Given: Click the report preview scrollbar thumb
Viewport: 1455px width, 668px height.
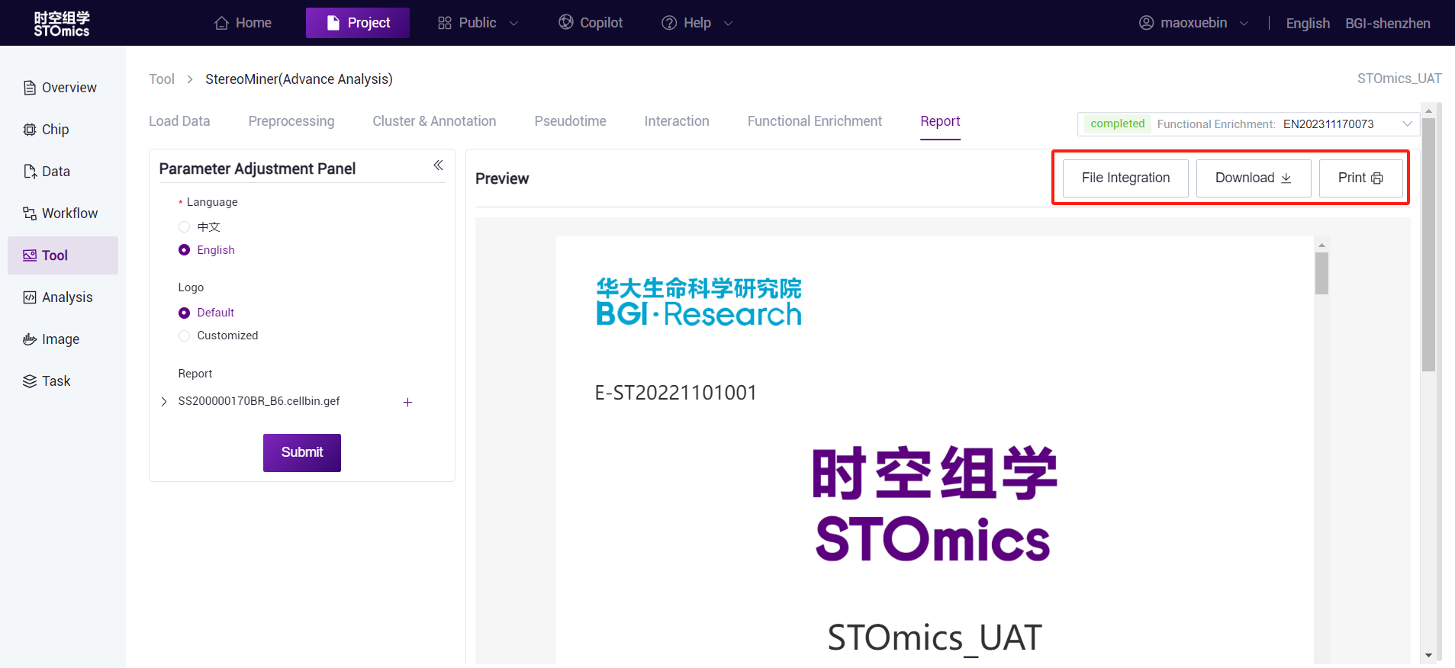Looking at the screenshot, I should pos(1321,273).
